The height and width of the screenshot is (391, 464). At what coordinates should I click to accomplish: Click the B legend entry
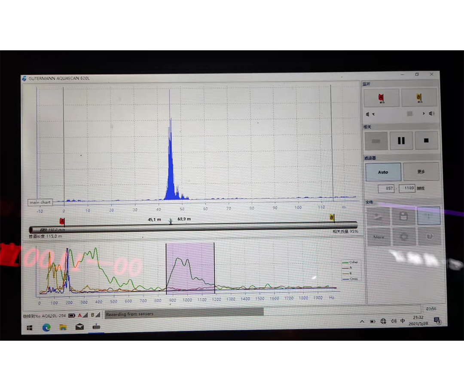click(347, 273)
